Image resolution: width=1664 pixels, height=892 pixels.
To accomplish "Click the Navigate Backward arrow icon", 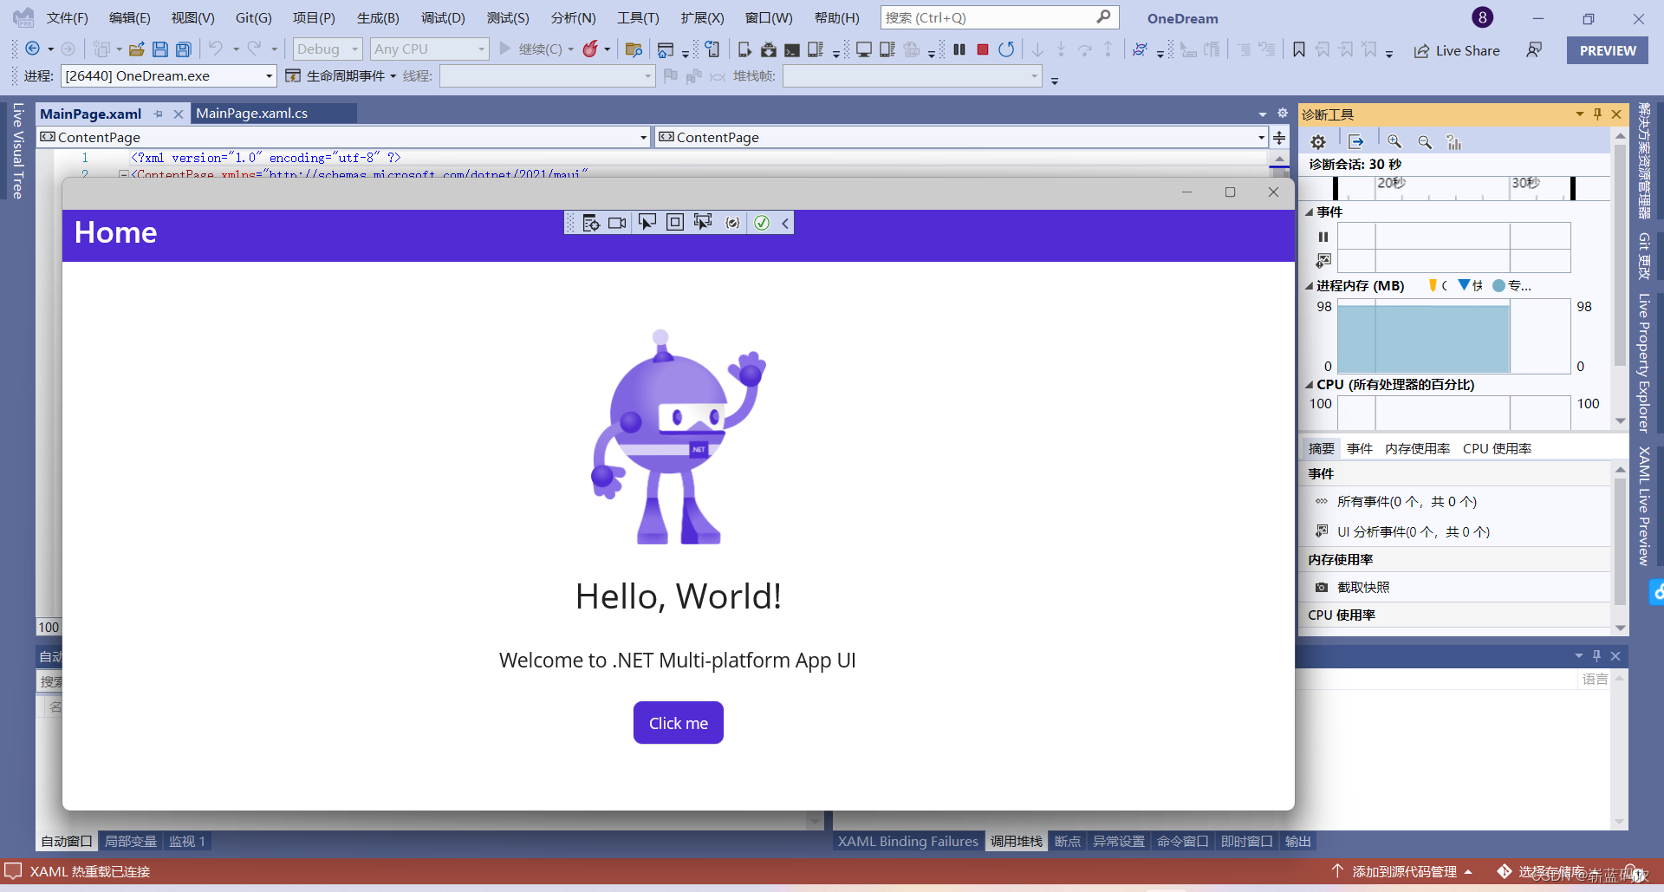I will pos(33,49).
